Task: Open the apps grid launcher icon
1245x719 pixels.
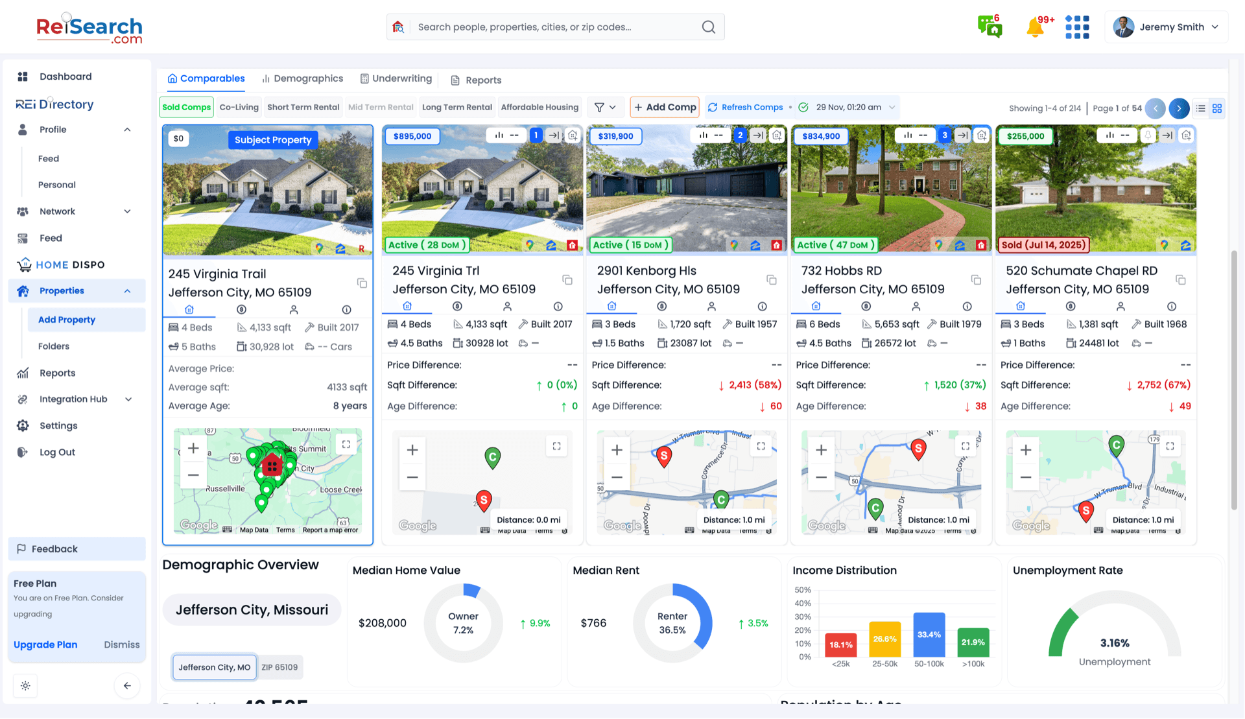Action: coord(1077,27)
